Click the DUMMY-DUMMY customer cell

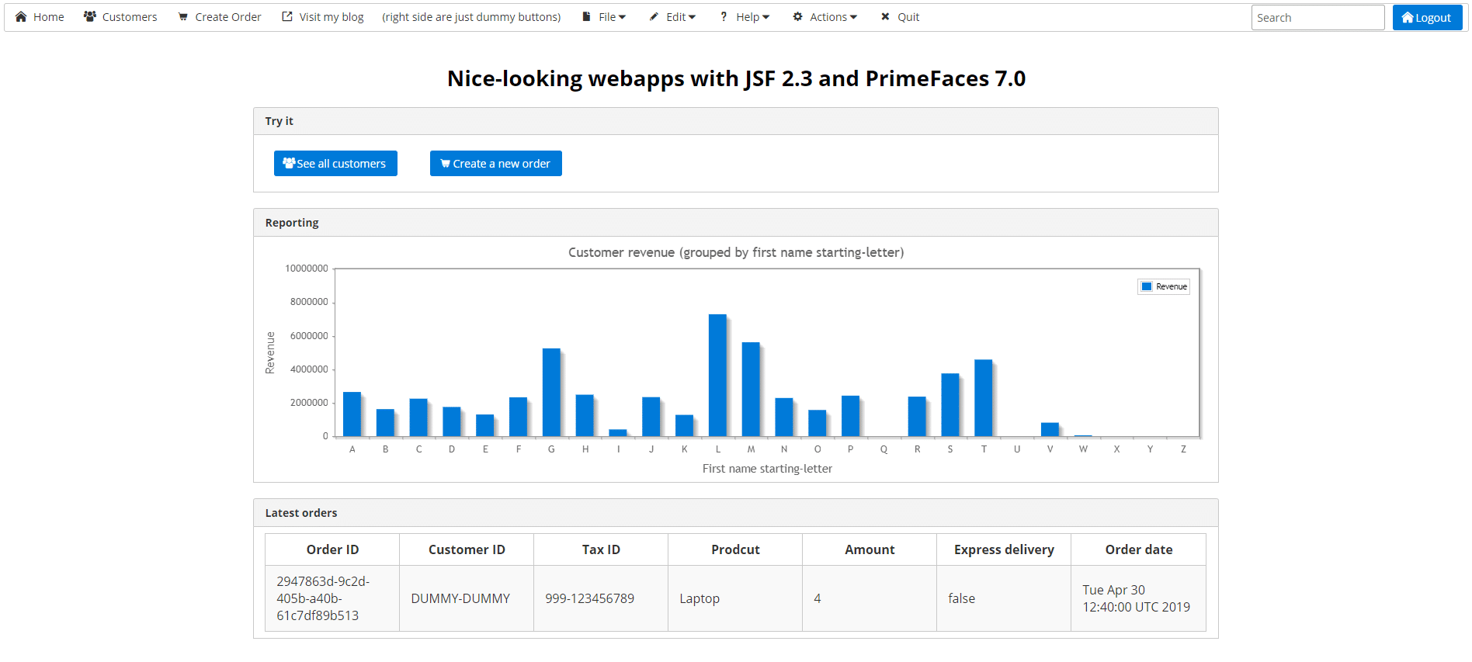[x=467, y=598]
